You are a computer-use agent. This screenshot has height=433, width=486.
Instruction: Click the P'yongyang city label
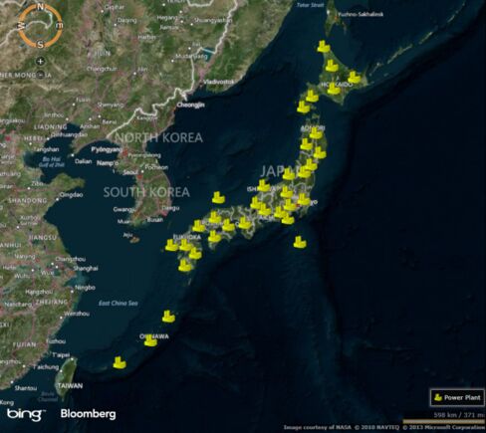[107, 149]
